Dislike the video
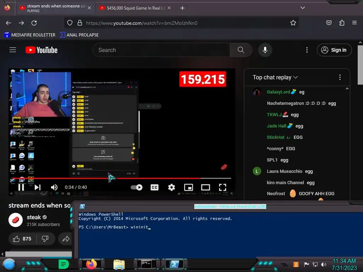Image resolution: width=363 pixels, height=272 pixels. (x=45, y=239)
